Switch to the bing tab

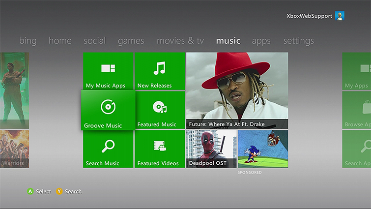(x=28, y=41)
